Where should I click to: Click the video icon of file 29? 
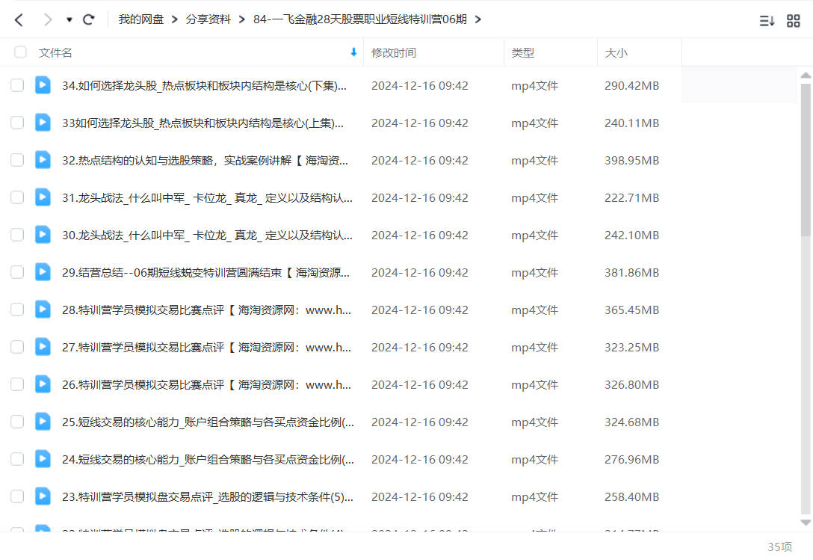43,271
